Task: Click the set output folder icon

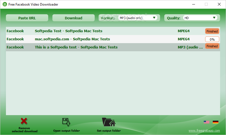Action: (x=109, y=122)
